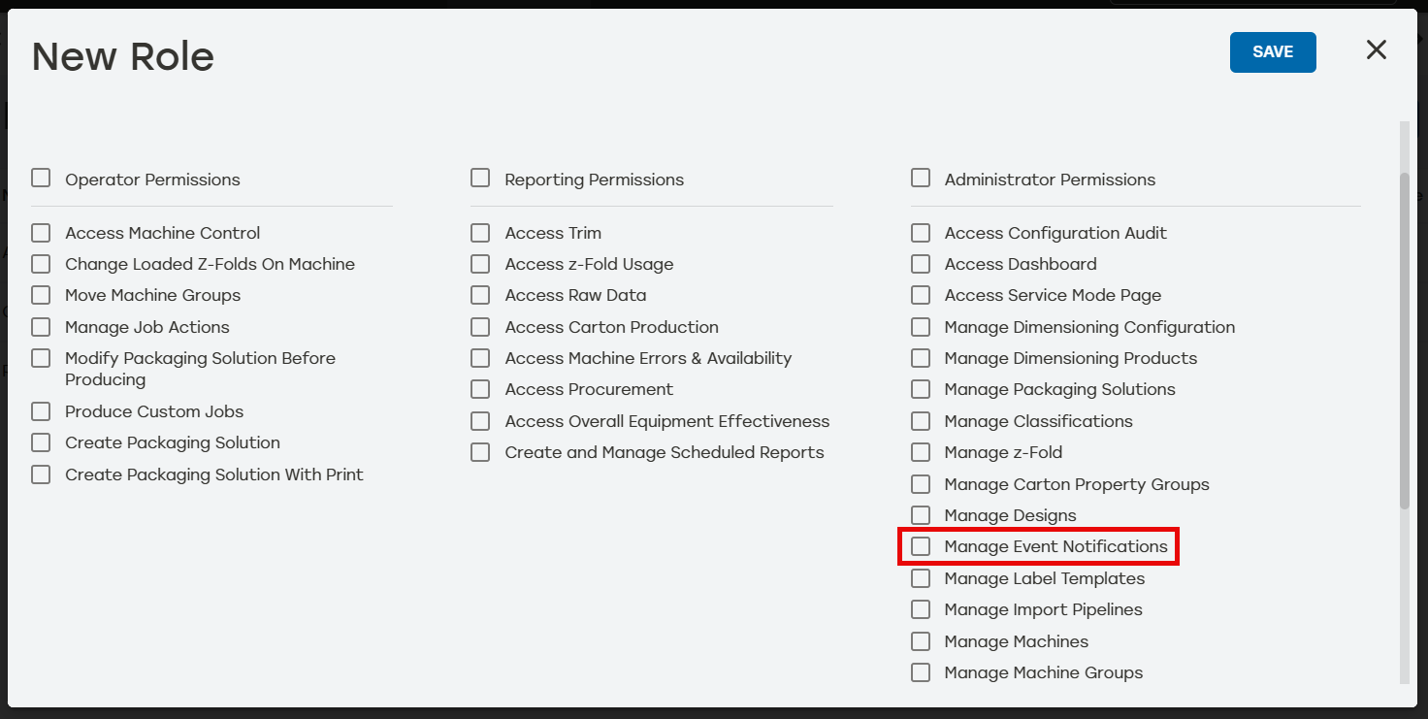Enable Manage Label Templates
The height and width of the screenshot is (719, 1428).
921,578
